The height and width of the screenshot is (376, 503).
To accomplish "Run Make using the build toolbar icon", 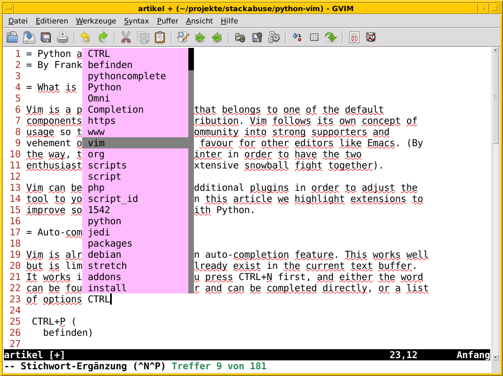I will [x=297, y=37].
